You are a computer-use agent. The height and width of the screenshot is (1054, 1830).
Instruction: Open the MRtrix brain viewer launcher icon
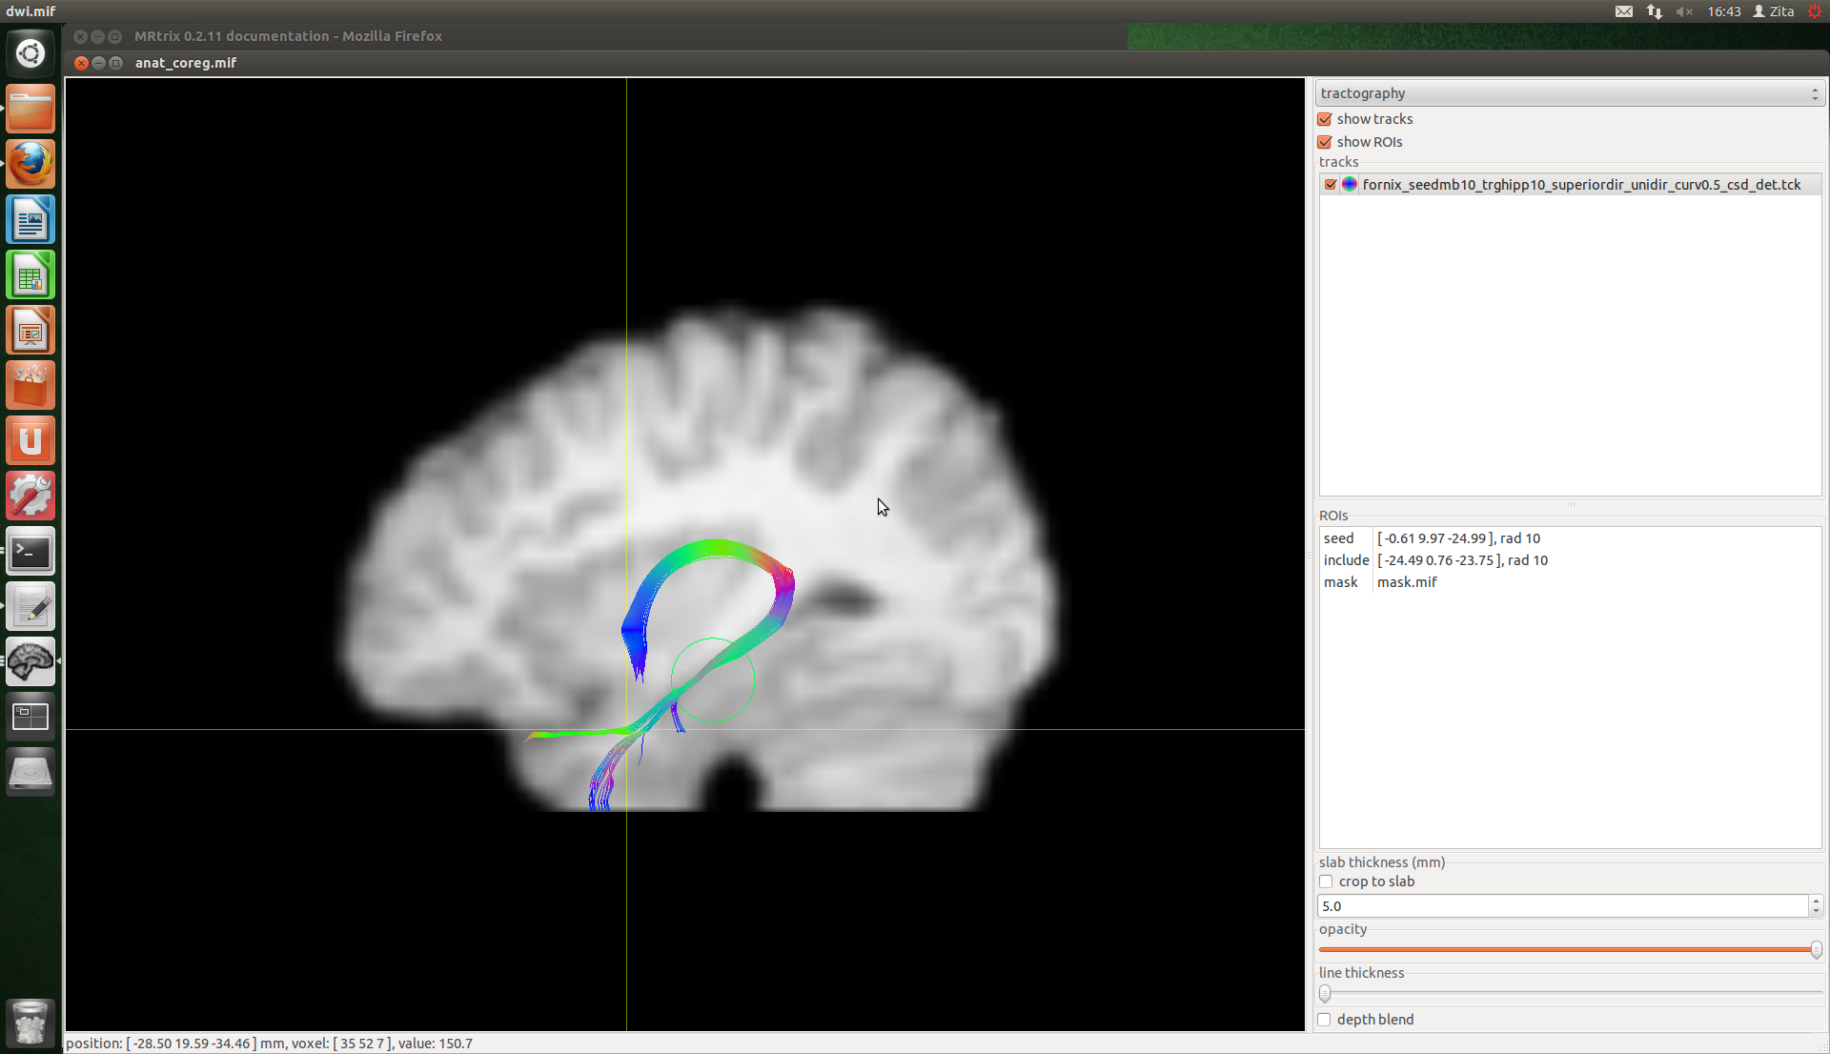[30, 661]
